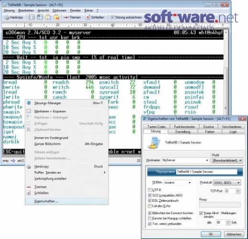Click the second blue window toolbar icon
The image size is (248, 239).
tap(40, 17)
